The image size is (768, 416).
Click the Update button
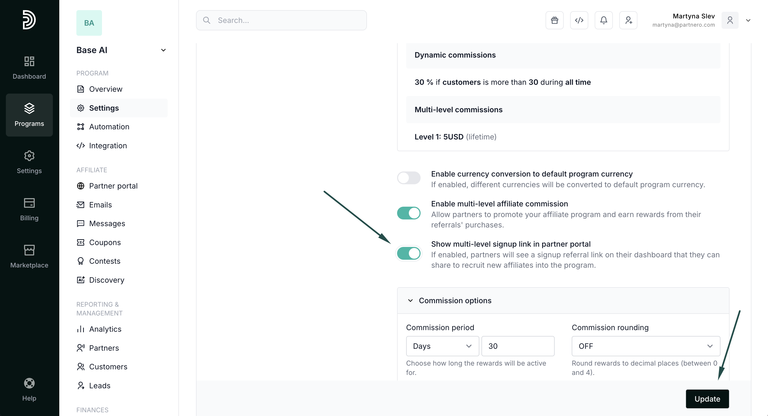coord(707,399)
